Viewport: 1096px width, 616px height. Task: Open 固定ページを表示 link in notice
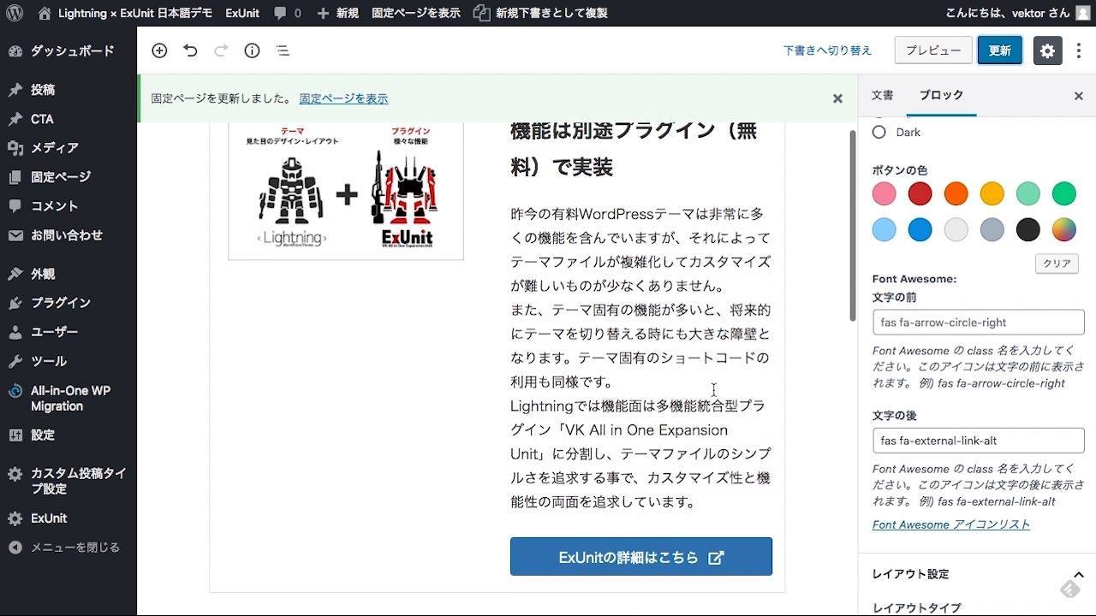(343, 98)
